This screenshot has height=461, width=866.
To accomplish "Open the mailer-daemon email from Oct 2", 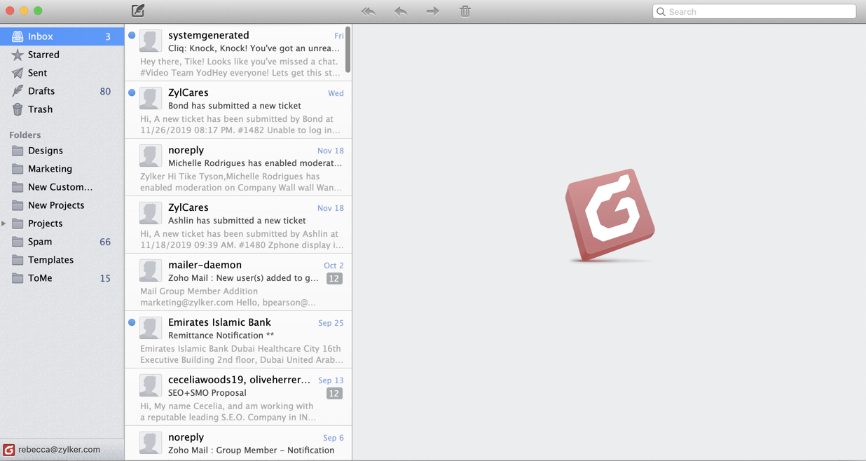I will click(238, 282).
